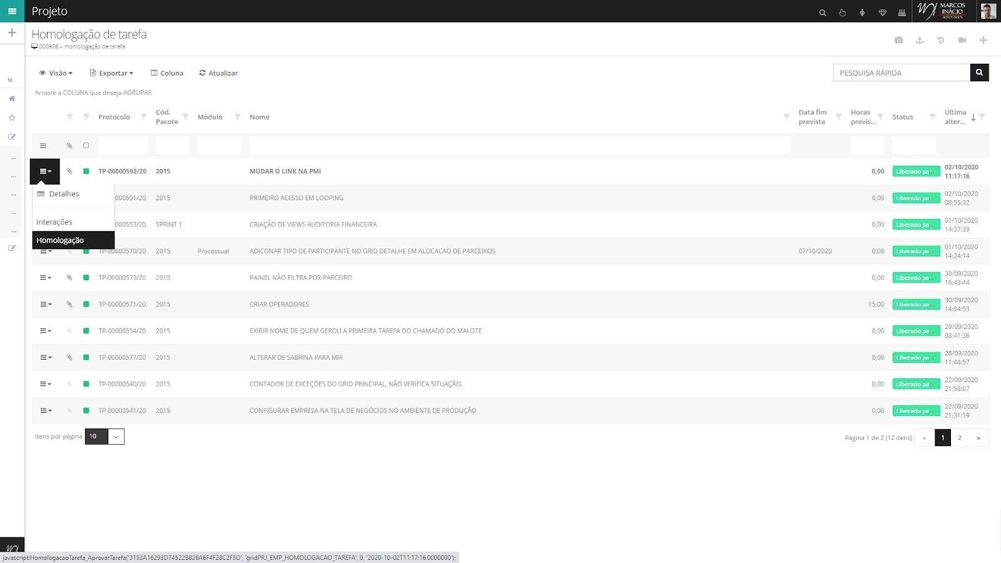1001x563 pixels.
Task: Go to the previous page arrow
Action: point(924,438)
